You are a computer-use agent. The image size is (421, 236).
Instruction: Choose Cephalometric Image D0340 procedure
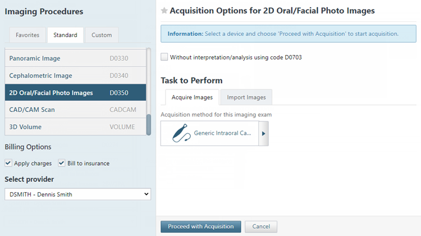pyautogui.click(x=73, y=75)
